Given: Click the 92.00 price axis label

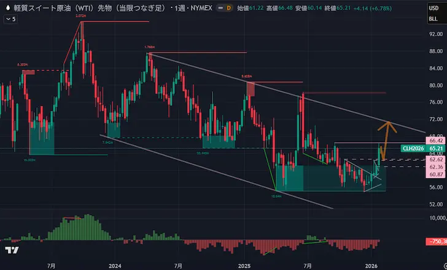Looking at the screenshot, I should (436, 34).
